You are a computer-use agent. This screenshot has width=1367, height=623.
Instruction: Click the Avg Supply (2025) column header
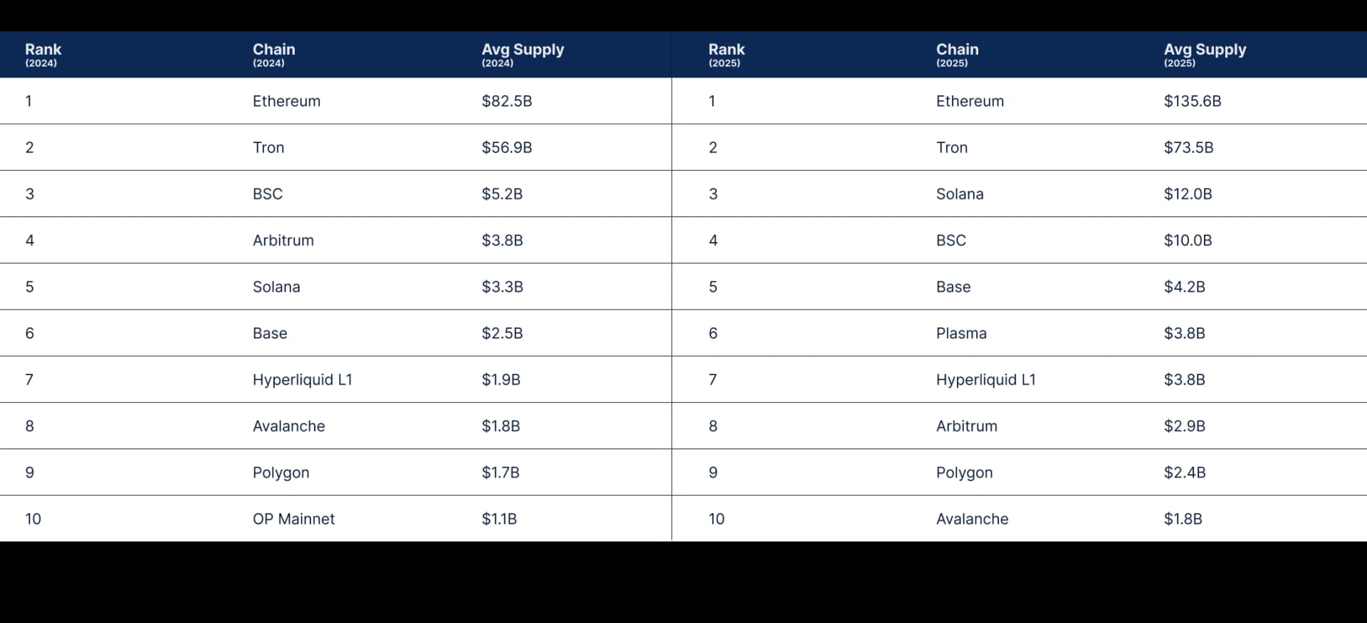pos(1205,54)
